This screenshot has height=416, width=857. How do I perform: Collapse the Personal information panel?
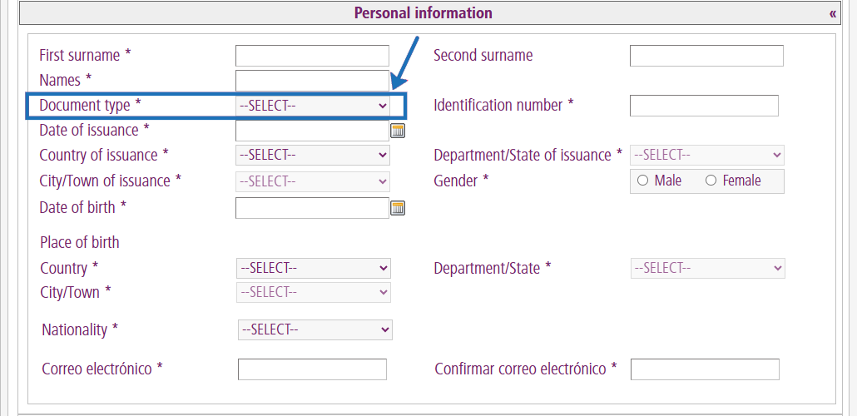tap(832, 13)
